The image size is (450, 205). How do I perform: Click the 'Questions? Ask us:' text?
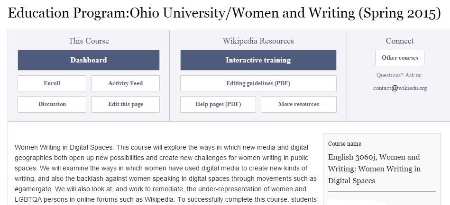tap(399, 75)
